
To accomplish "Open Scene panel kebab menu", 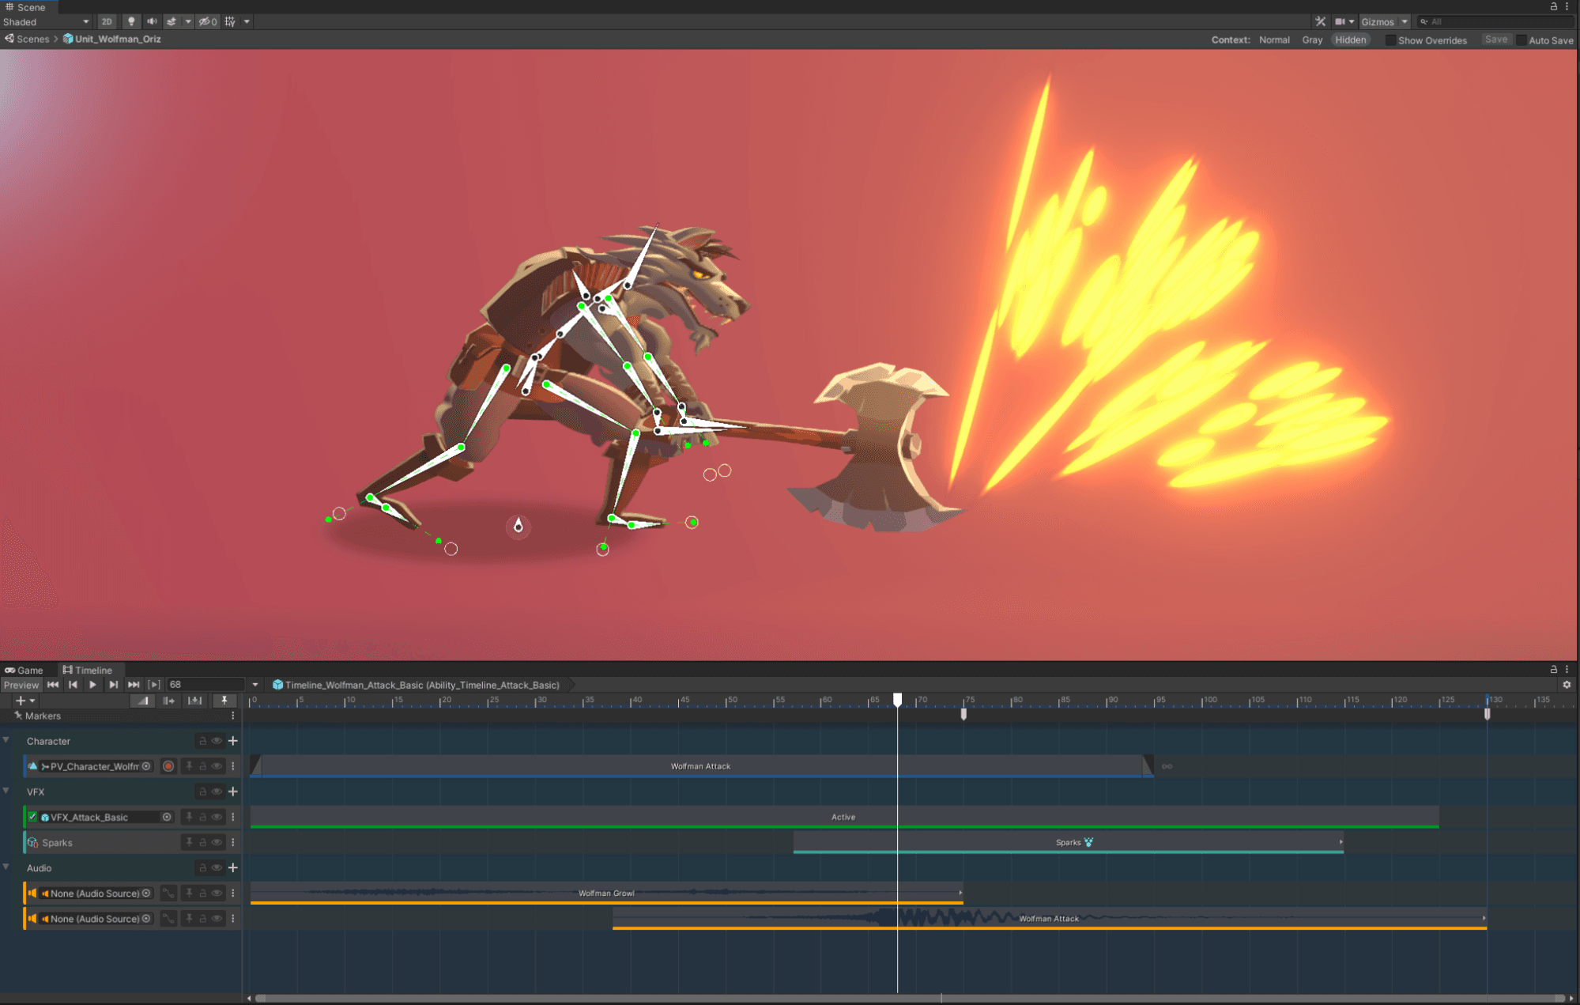I will [x=1567, y=6].
